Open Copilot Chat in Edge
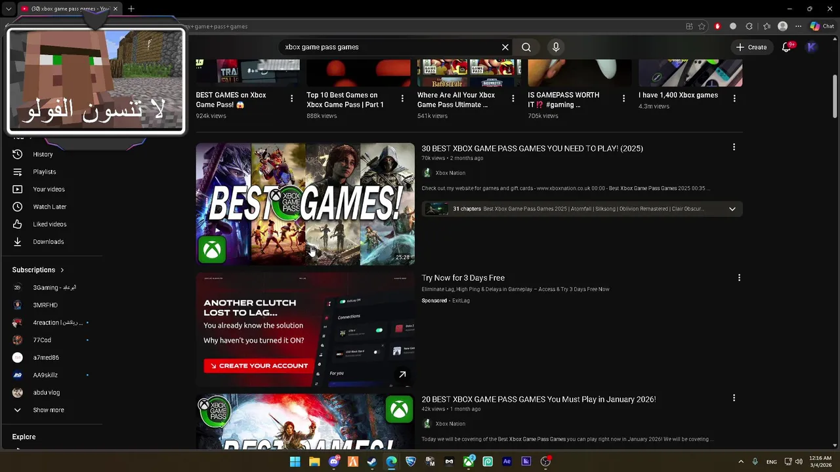The width and height of the screenshot is (840, 472). coord(822,26)
